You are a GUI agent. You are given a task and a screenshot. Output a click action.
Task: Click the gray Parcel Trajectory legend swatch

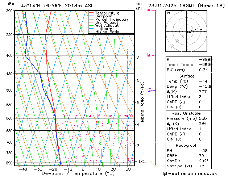(x=91, y=19)
